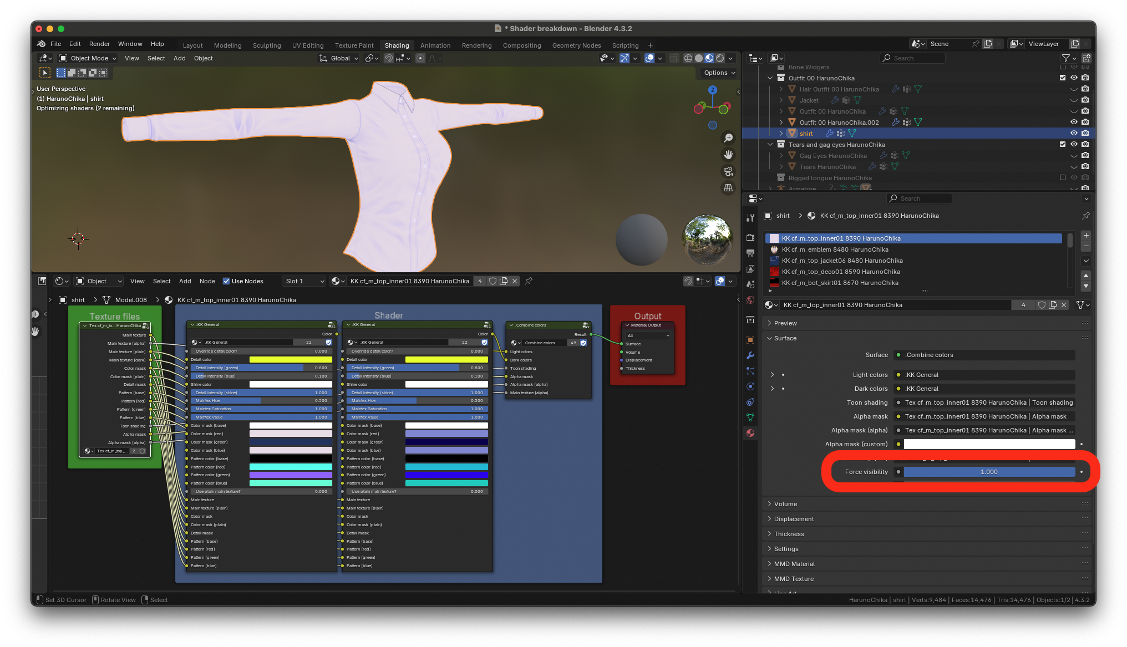Open the World properties tab icon
The height and width of the screenshot is (647, 1127).
click(x=750, y=300)
